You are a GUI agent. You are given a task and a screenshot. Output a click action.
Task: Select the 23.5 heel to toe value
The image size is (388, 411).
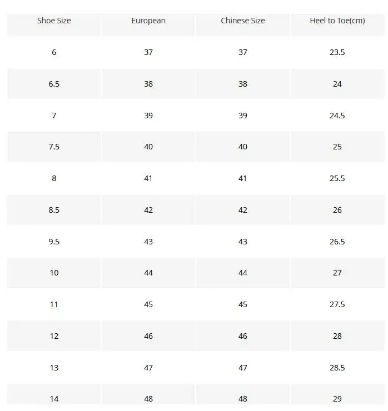click(x=337, y=52)
